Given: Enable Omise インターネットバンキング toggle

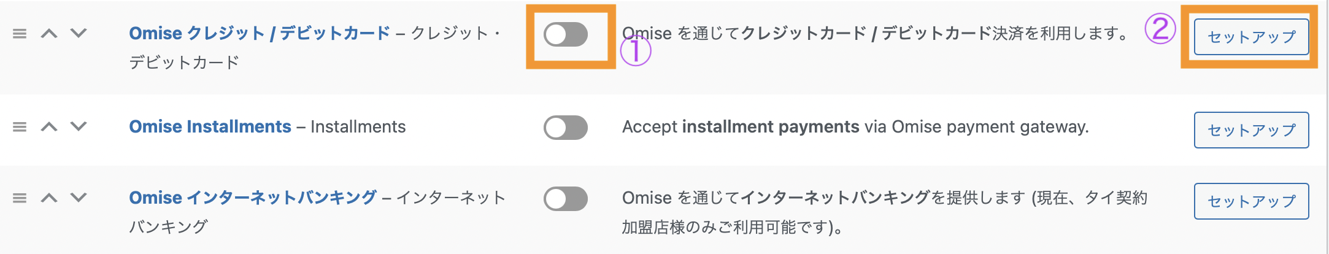Looking at the screenshot, I should coord(566,199).
